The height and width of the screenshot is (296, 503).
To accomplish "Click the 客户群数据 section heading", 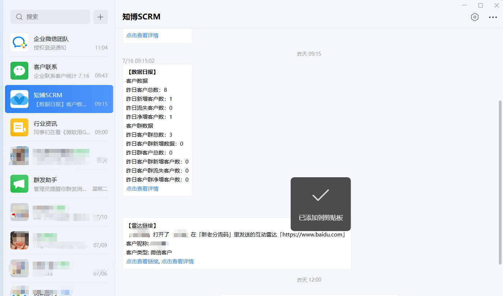I will [x=139, y=126].
